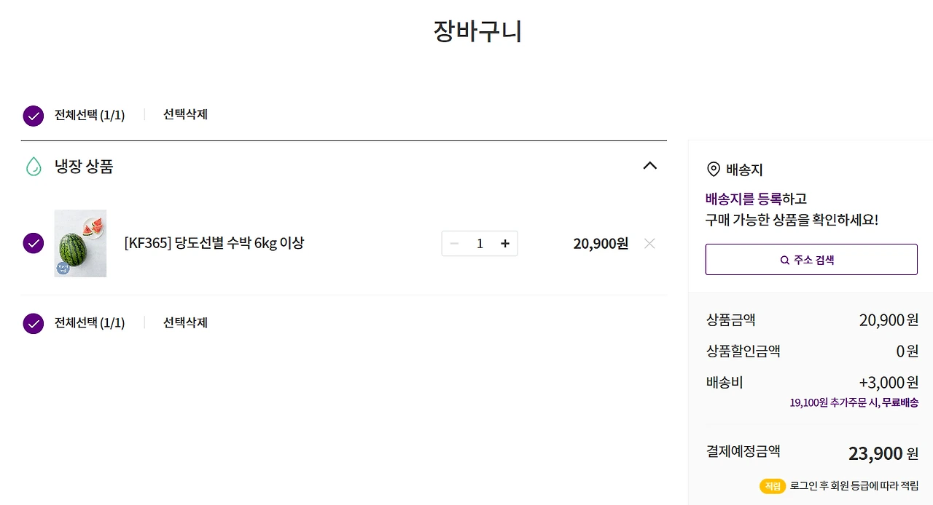Click the watermelon product thumbnail image
This screenshot has height=505, width=933.
coord(80,244)
